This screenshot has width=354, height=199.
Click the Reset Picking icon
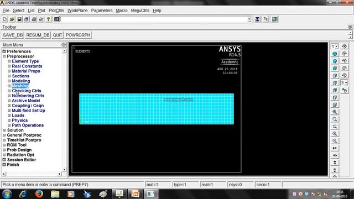pos(265,19)
